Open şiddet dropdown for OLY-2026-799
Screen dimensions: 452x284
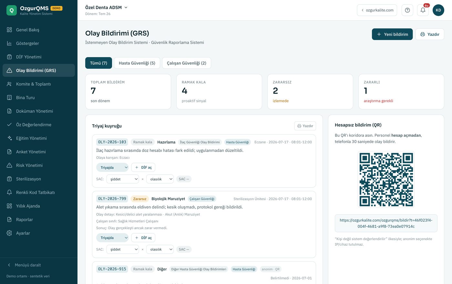point(123,249)
